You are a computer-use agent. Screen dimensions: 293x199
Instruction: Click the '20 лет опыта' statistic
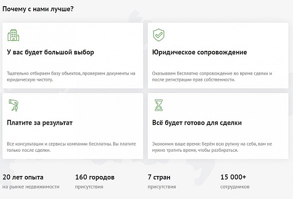click(23, 177)
